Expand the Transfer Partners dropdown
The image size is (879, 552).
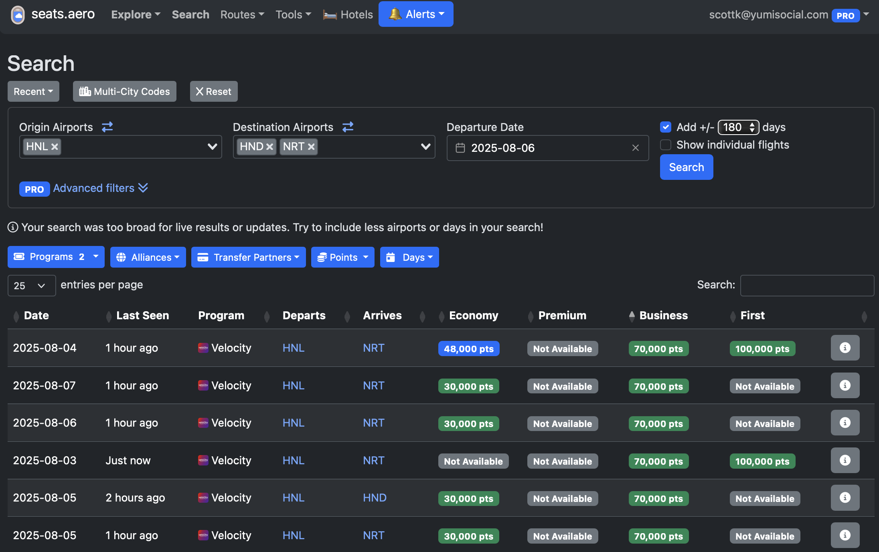[x=248, y=257]
